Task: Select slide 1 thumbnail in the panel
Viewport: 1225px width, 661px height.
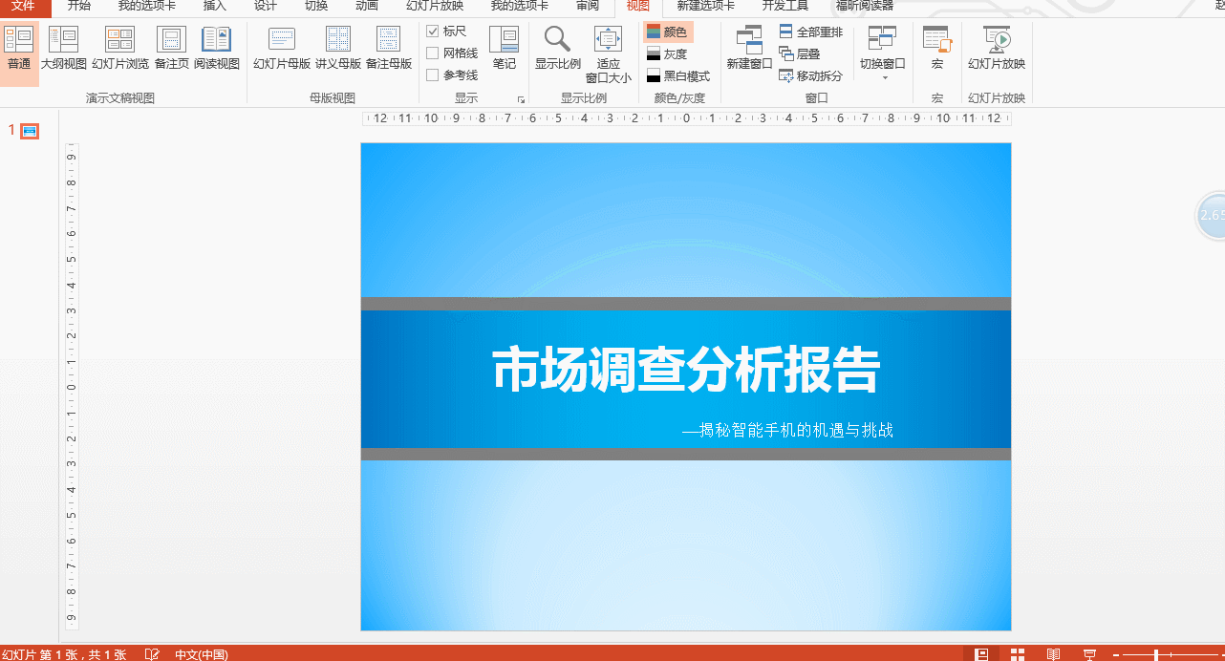Action: [29, 131]
